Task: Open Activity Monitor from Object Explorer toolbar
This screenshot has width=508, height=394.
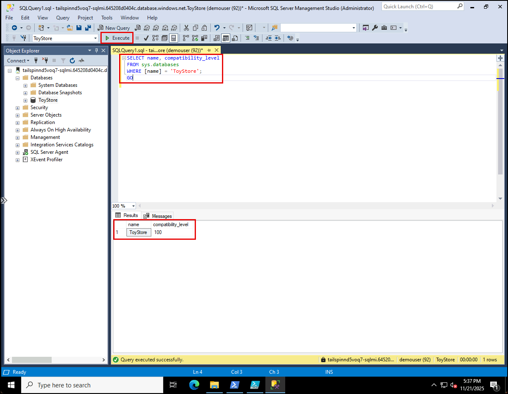Action: coord(81,60)
